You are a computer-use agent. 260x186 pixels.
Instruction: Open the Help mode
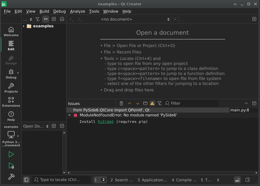tap(11, 116)
